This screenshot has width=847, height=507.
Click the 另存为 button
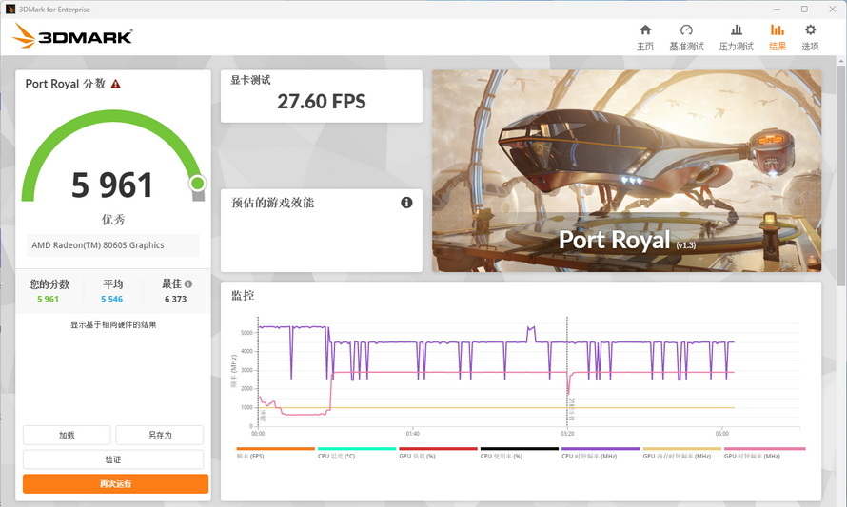tap(159, 436)
